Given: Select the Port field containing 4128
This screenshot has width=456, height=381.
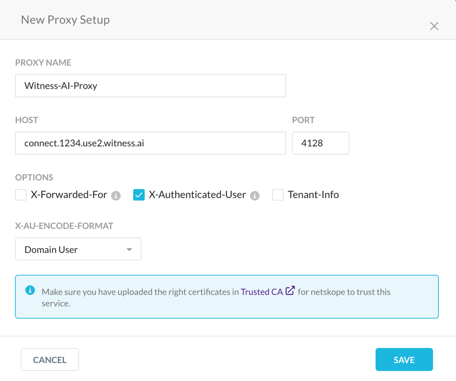Looking at the screenshot, I should (x=320, y=143).
